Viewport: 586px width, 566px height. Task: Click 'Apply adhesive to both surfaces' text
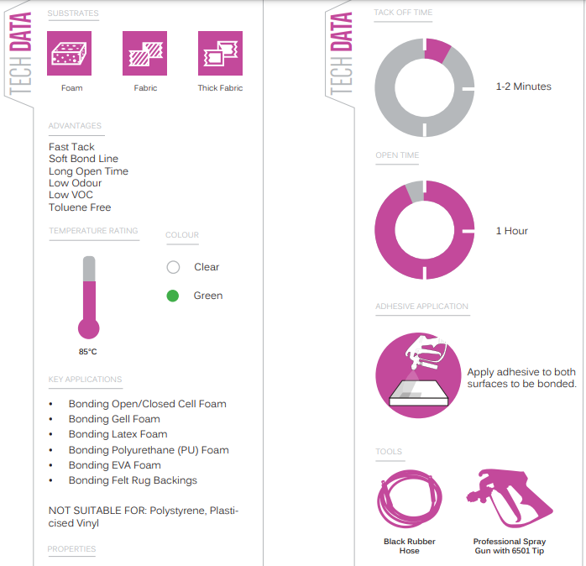coord(521,378)
